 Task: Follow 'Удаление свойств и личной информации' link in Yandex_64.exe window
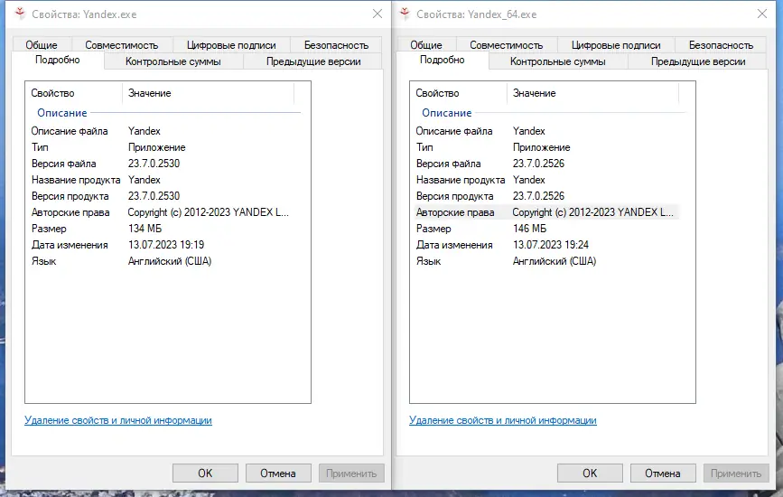502,420
